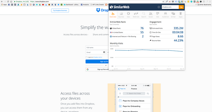Open the Apps phone tab
This screenshot has width=212, height=112.
[180, 15]
